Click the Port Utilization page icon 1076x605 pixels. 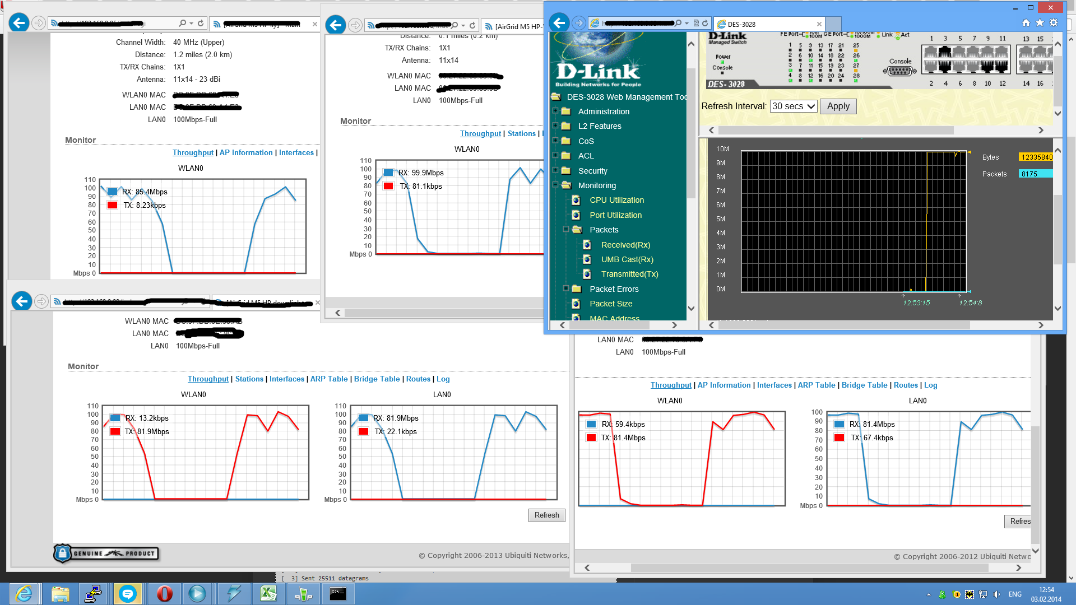(x=576, y=215)
